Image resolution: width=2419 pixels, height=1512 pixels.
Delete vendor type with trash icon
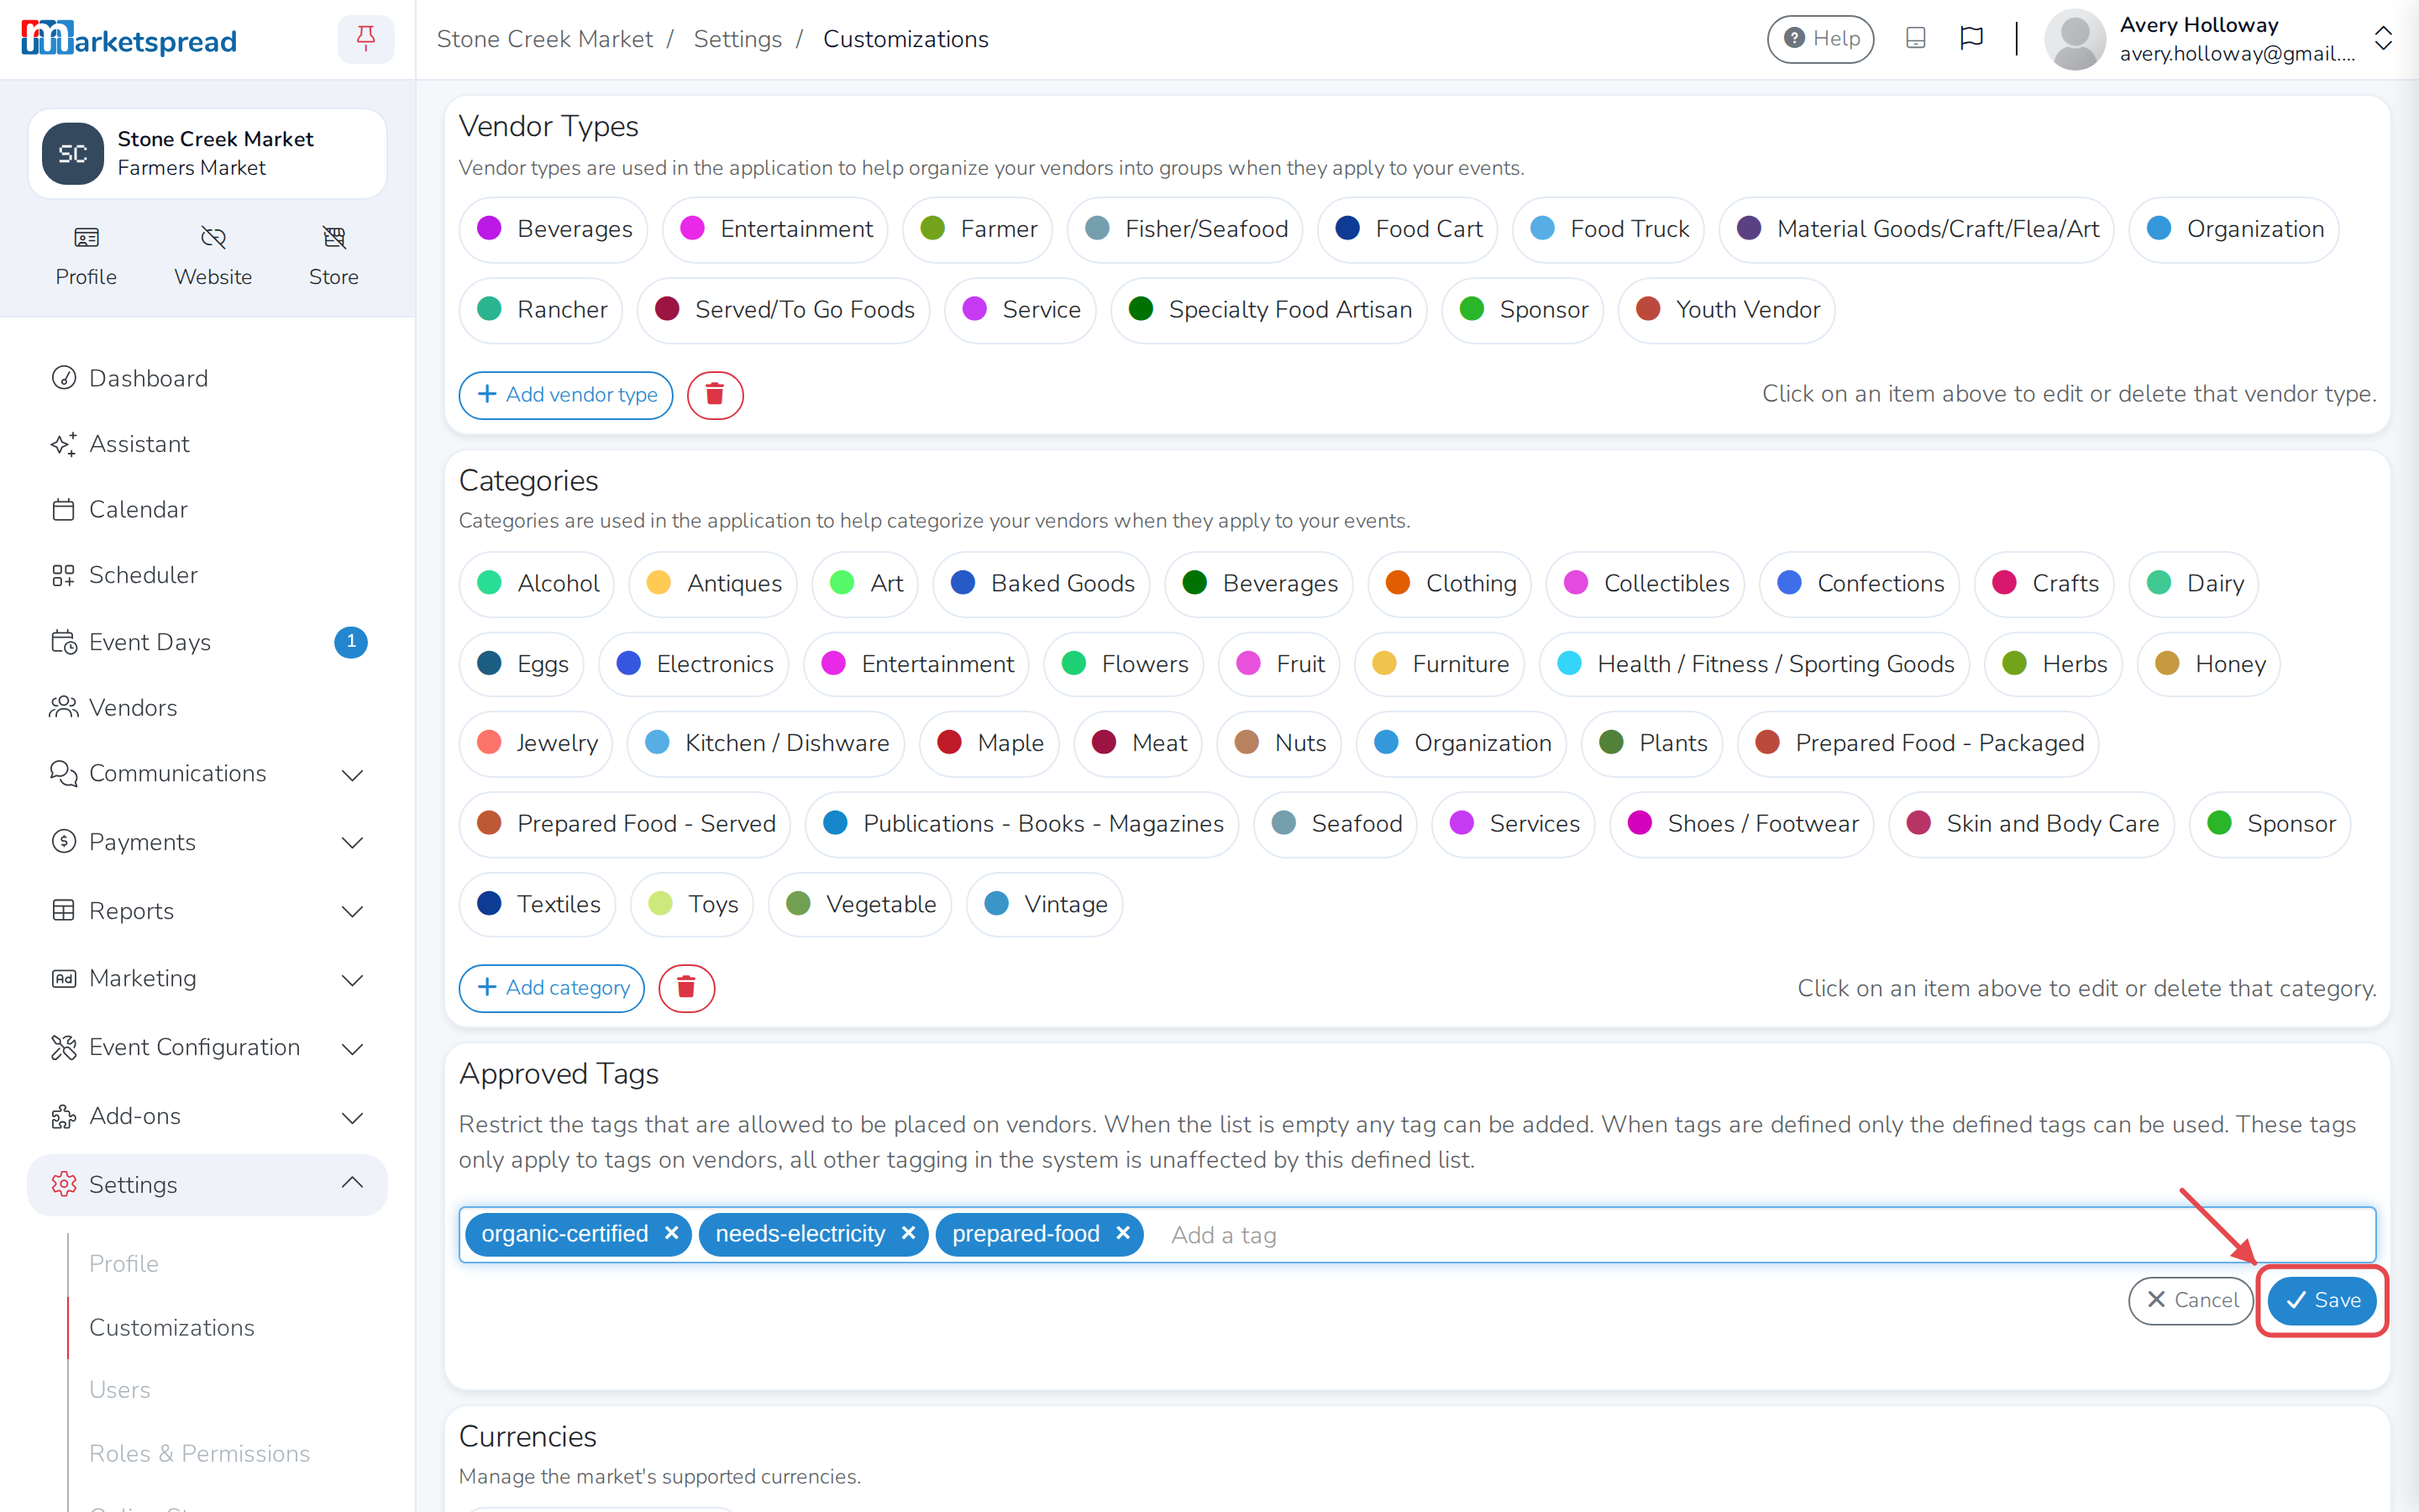(x=715, y=395)
